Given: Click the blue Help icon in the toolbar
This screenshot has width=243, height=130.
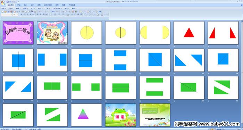Looking at the screenshot, I should click(x=100, y=11).
